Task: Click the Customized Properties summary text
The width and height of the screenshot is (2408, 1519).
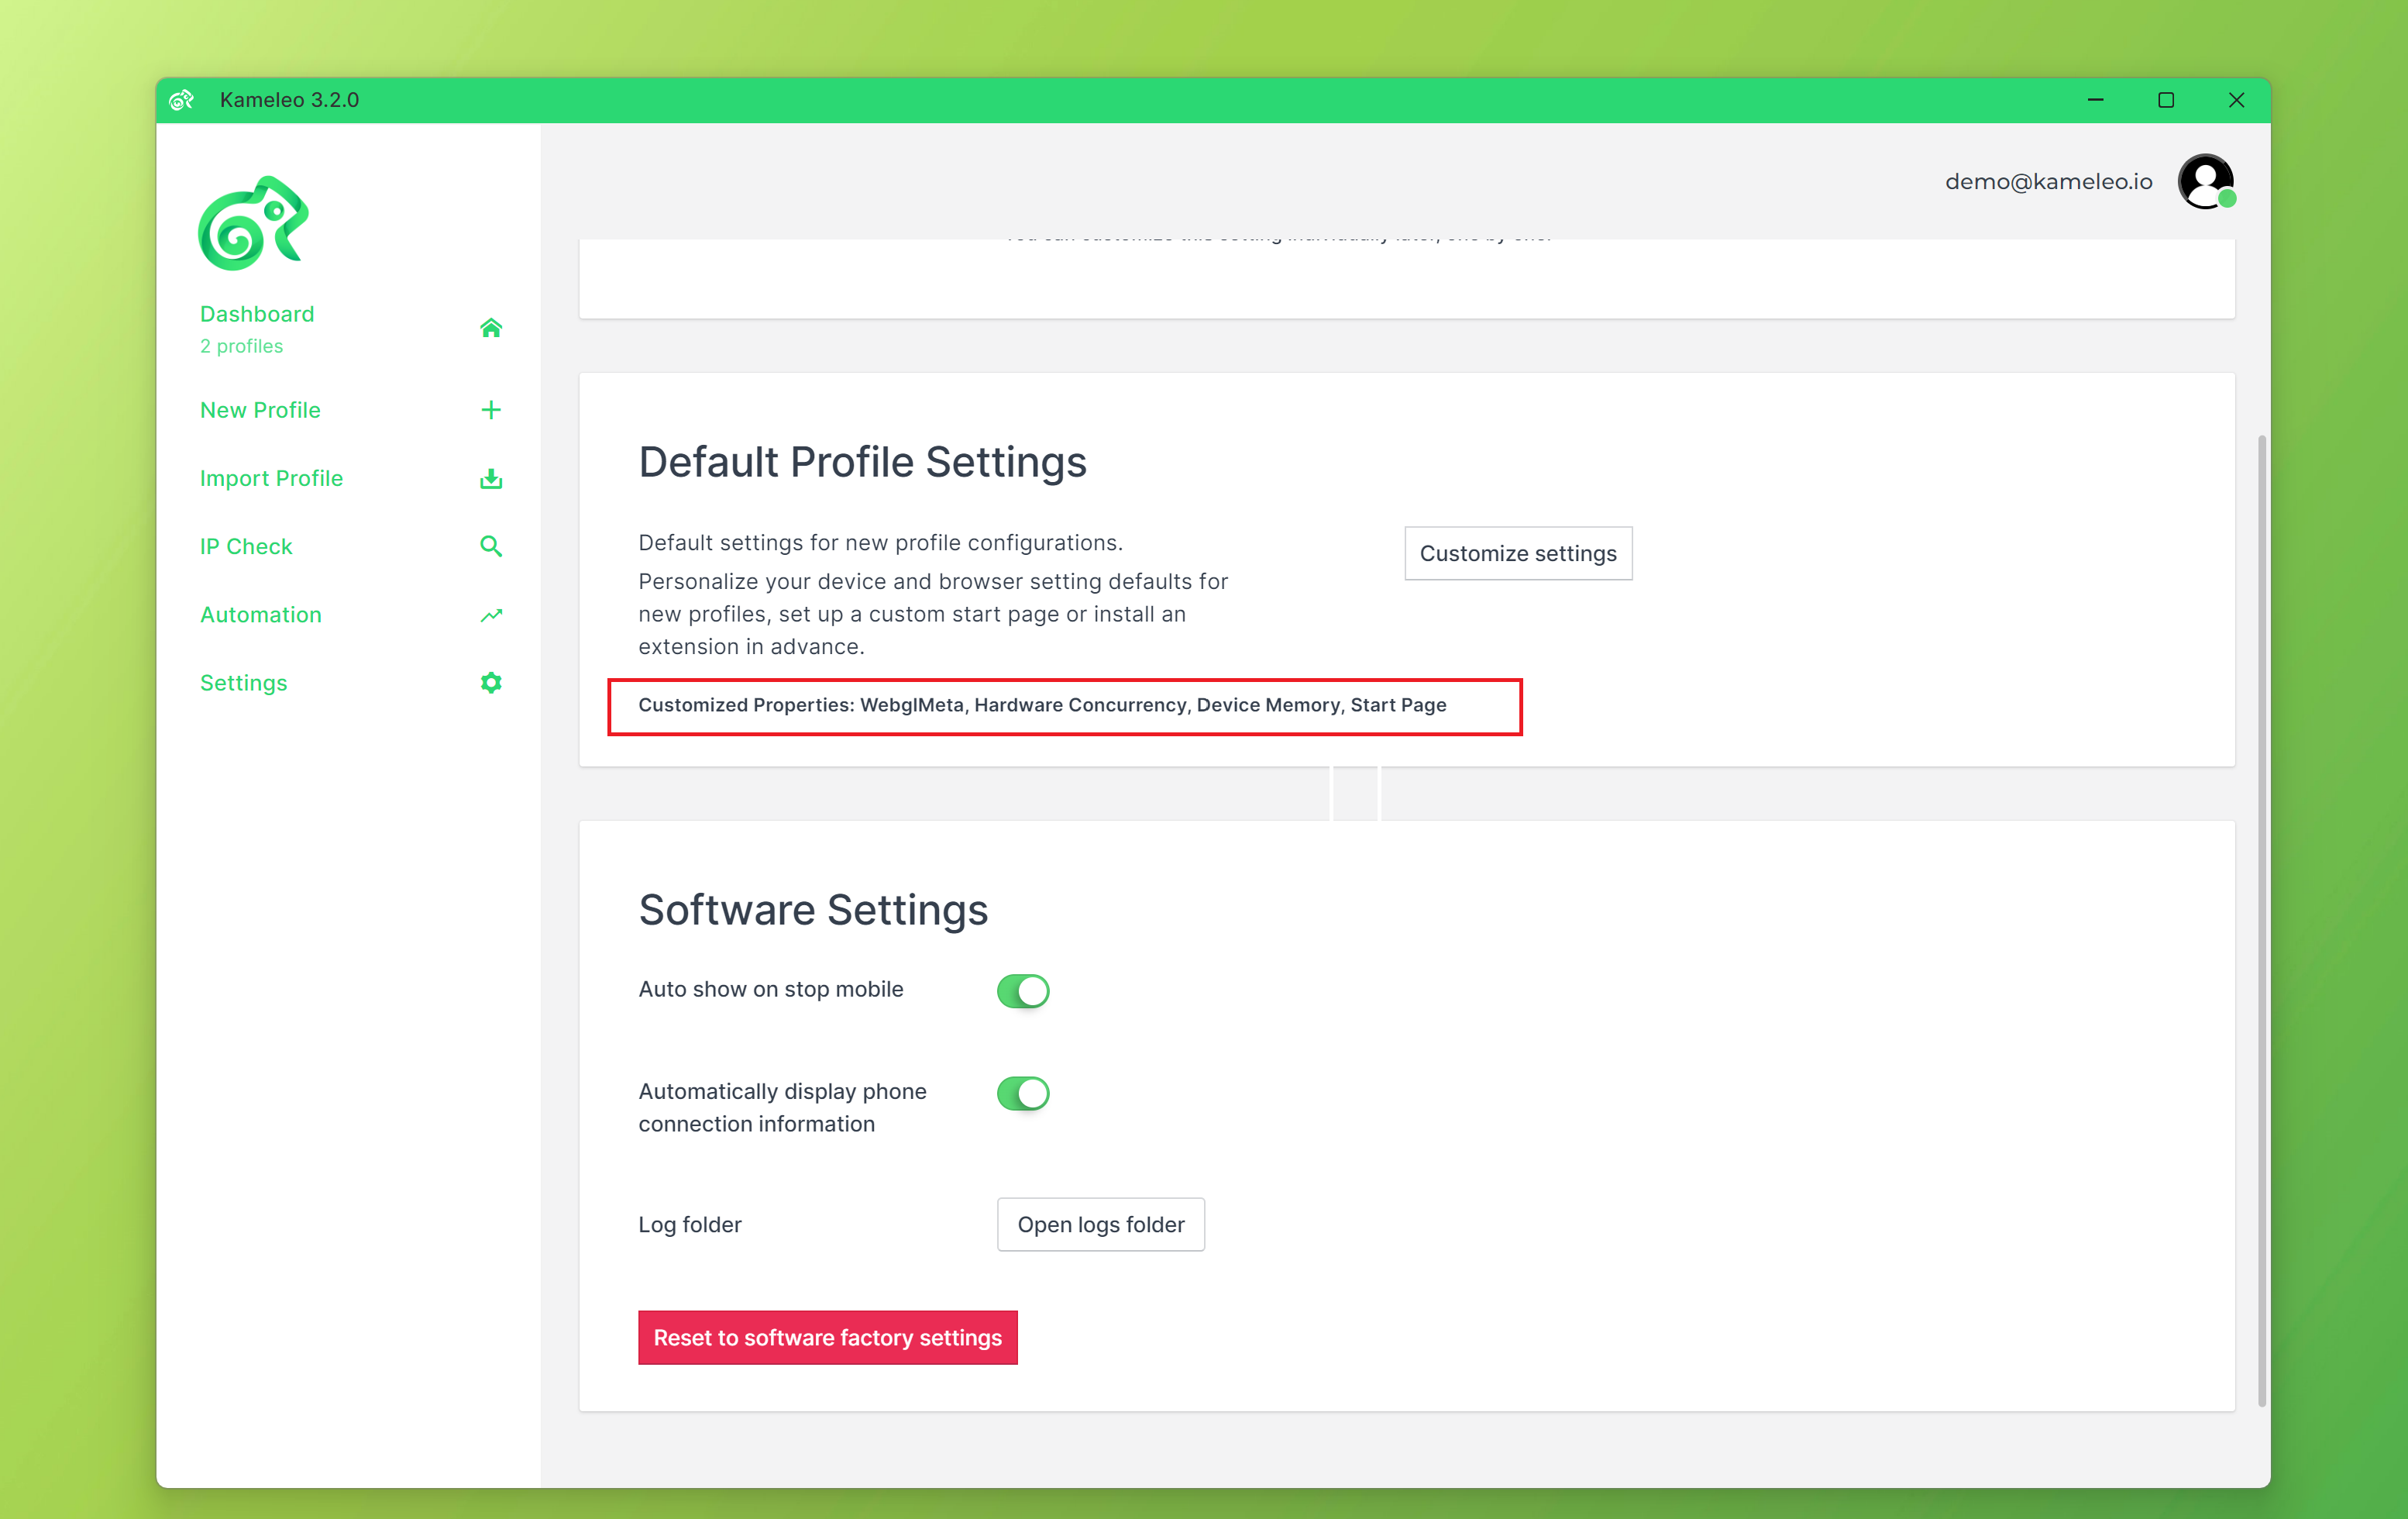Action: pos(1042,705)
